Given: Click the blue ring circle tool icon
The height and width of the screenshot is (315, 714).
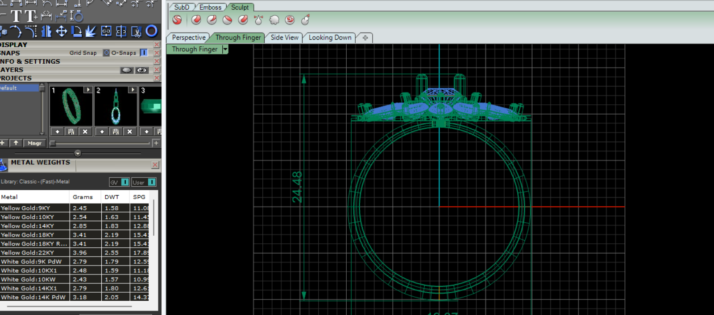Looking at the screenshot, I should click(x=152, y=31).
